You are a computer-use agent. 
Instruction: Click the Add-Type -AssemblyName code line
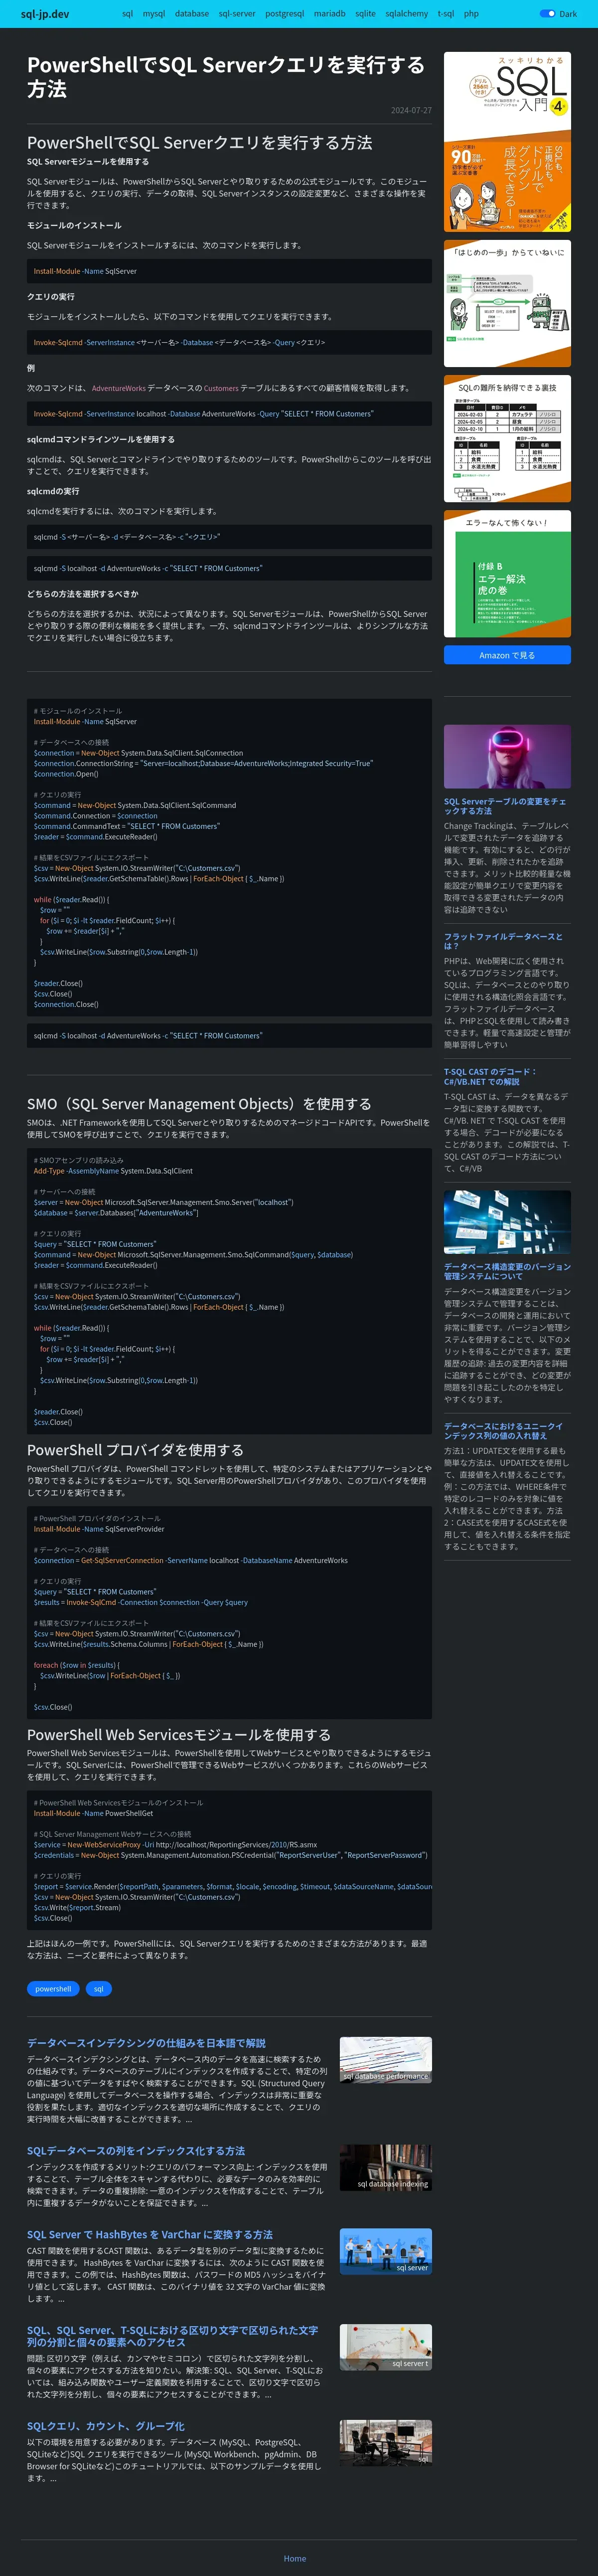click(113, 1171)
